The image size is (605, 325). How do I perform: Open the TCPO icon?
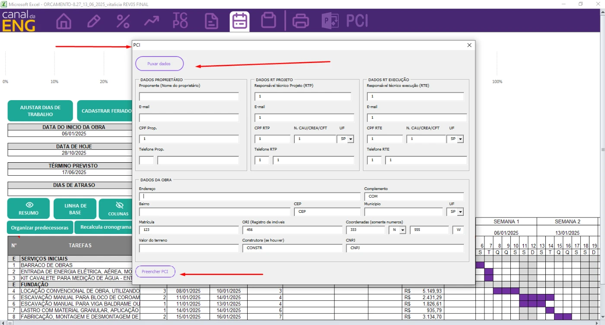click(180, 21)
